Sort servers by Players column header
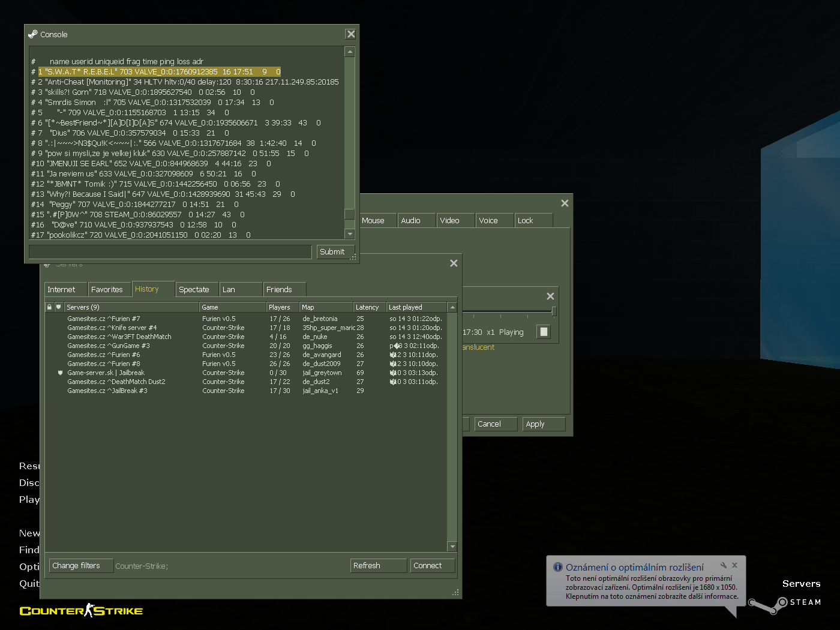Screen dimensions: 840x630 click(280, 307)
